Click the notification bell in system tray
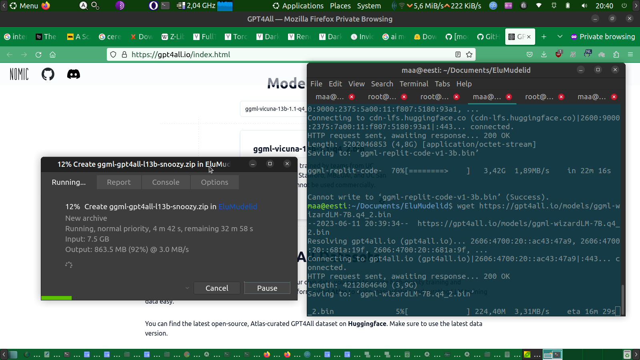Image resolution: width=640 pixels, height=360 pixels. [x=554, y=6]
